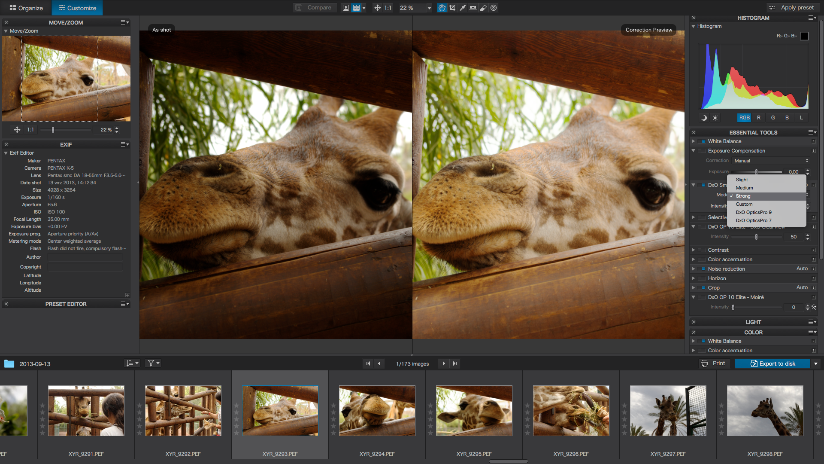Open the Correction mode Manual dropdown
824x464 pixels.
(771, 161)
